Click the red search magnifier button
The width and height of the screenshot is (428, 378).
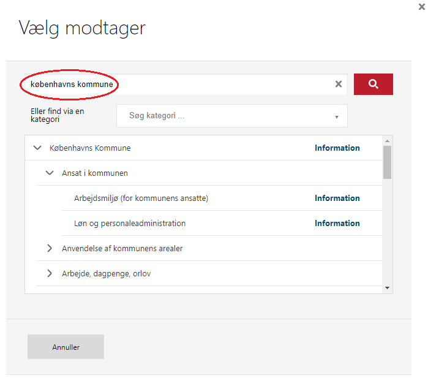373,84
